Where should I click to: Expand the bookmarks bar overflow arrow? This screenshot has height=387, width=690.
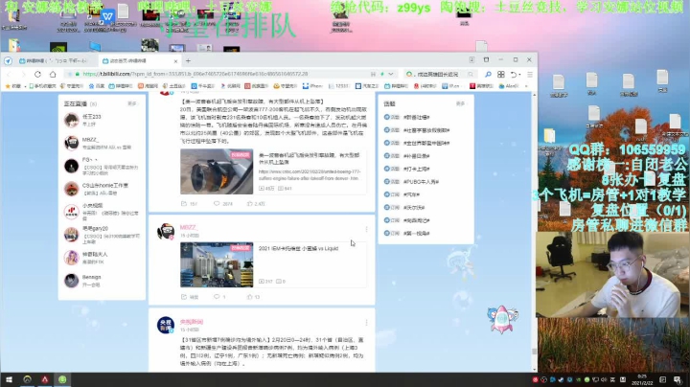[x=526, y=86]
